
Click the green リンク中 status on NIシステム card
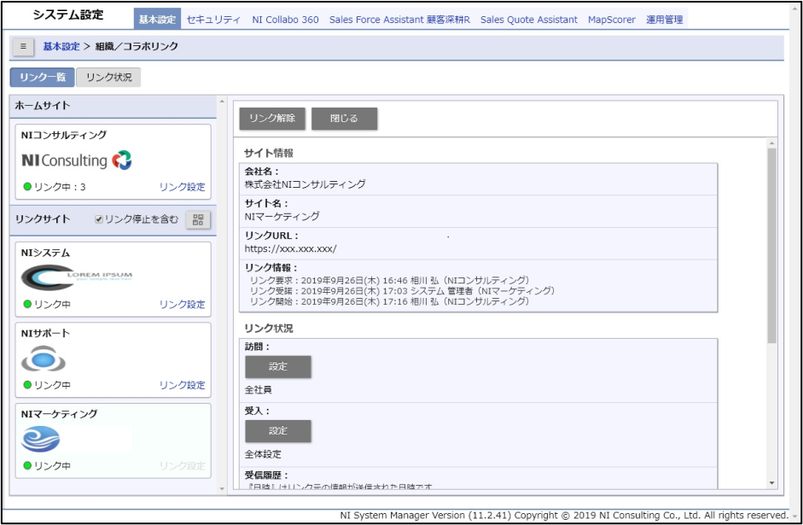(47, 304)
